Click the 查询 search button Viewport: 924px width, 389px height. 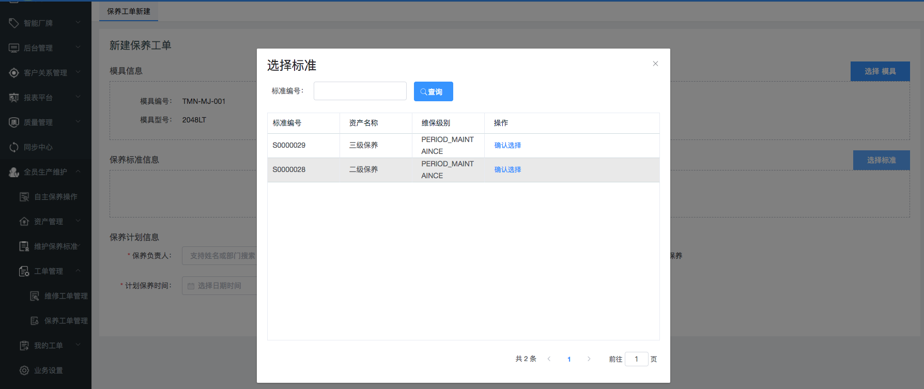pyautogui.click(x=433, y=91)
